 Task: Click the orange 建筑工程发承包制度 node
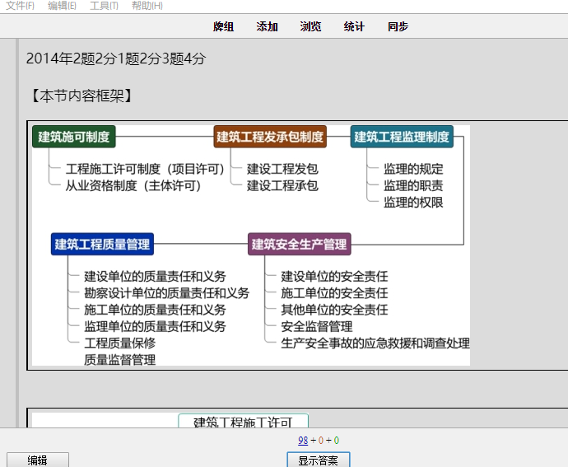pyautogui.click(x=270, y=137)
